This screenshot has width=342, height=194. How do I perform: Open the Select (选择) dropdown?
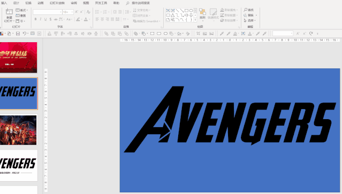coord(250,20)
